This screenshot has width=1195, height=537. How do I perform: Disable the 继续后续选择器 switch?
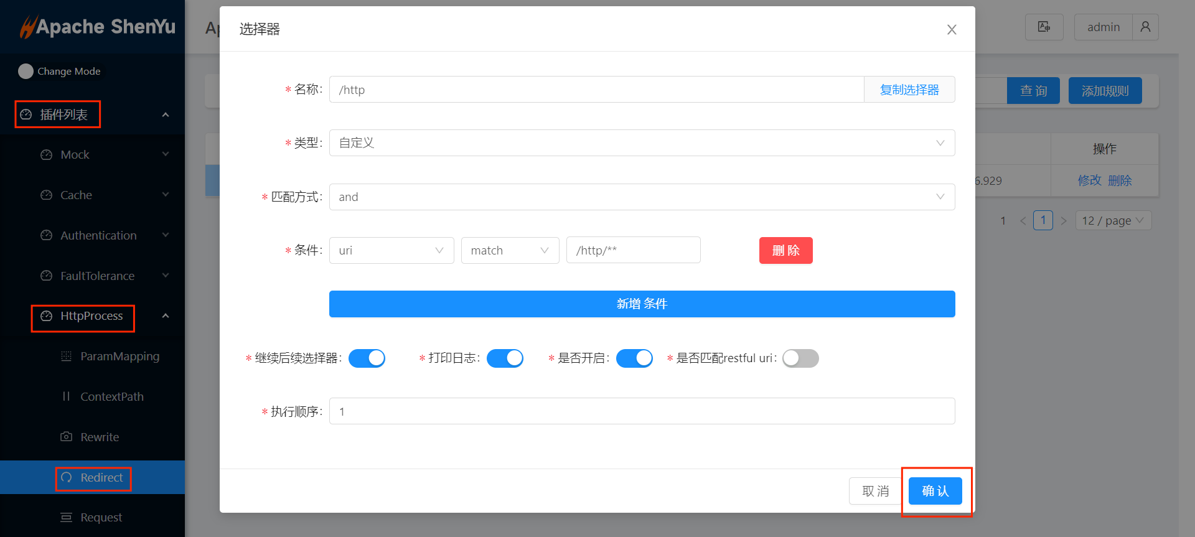(367, 358)
